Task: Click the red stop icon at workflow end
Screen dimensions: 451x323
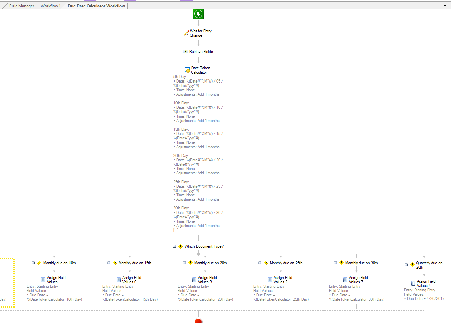Action: click(x=199, y=321)
